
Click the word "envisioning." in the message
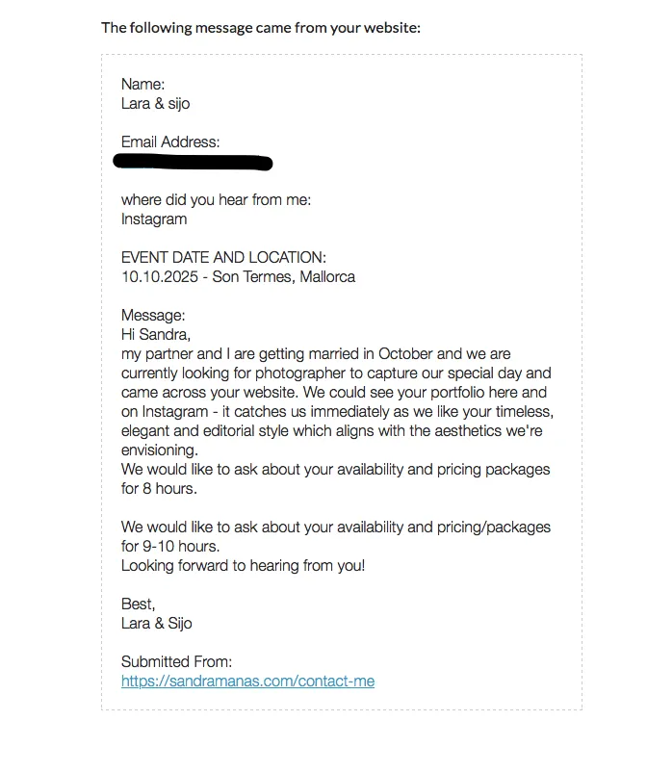coord(159,450)
